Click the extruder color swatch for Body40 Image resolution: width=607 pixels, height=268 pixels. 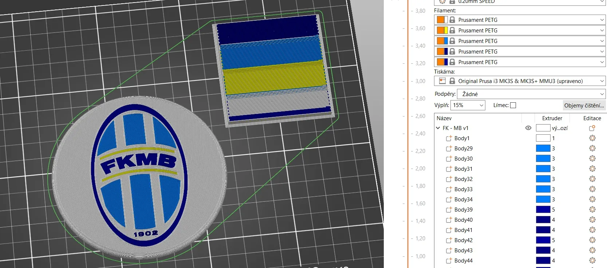point(543,220)
